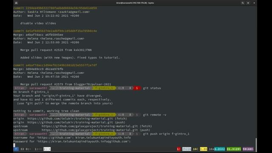Click 'Merge pull request #2579' message

65,84
